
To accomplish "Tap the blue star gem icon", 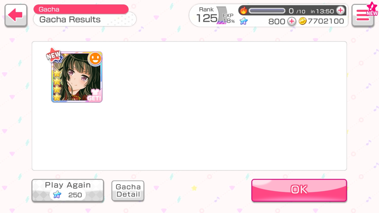I will tap(243, 21).
